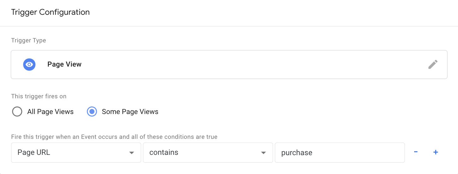
Task: Click the blue eye Page View icon
Action: coord(29,64)
